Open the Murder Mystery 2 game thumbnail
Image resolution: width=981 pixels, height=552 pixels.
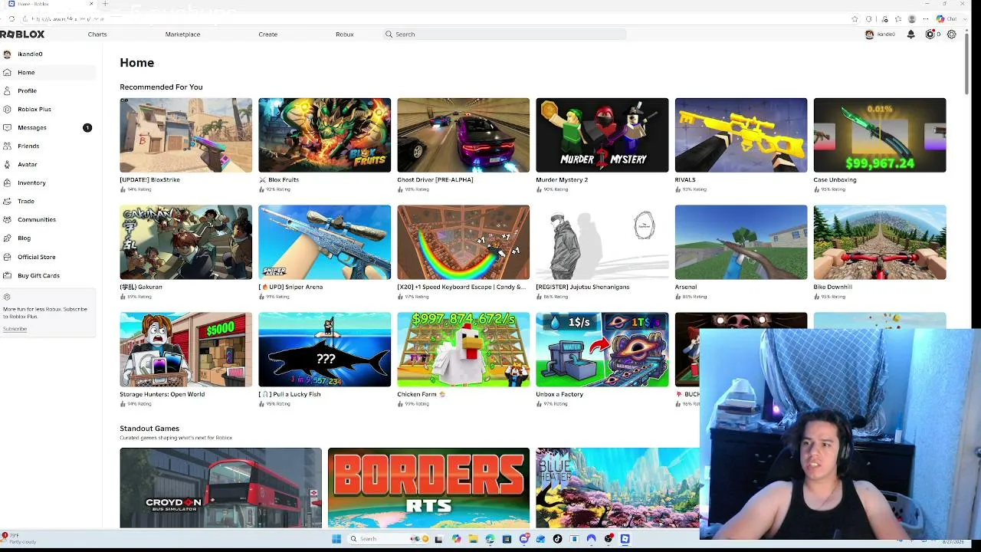(602, 135)
